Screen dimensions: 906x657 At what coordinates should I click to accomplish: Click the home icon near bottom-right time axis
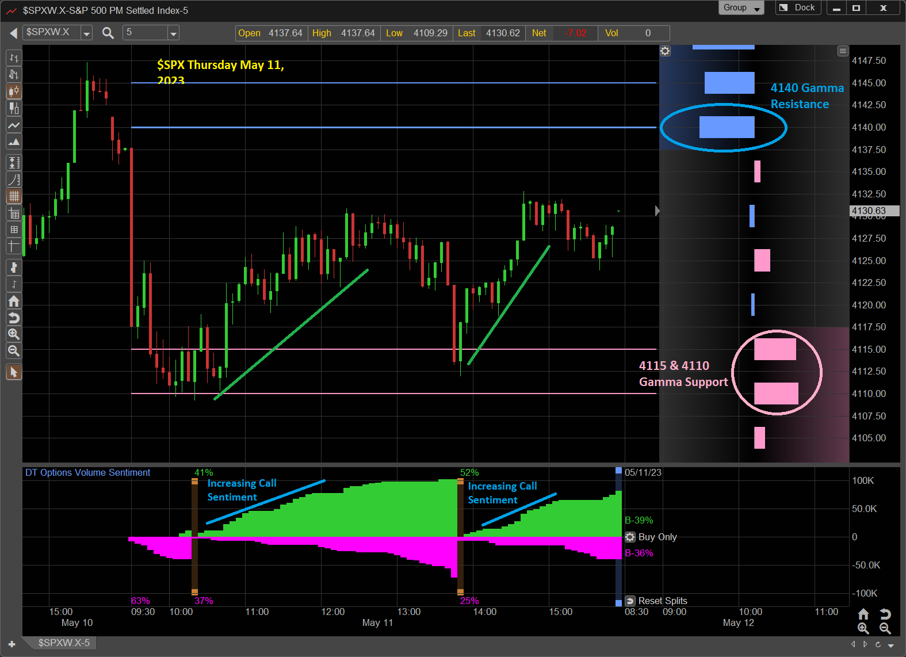click(863, 614)
